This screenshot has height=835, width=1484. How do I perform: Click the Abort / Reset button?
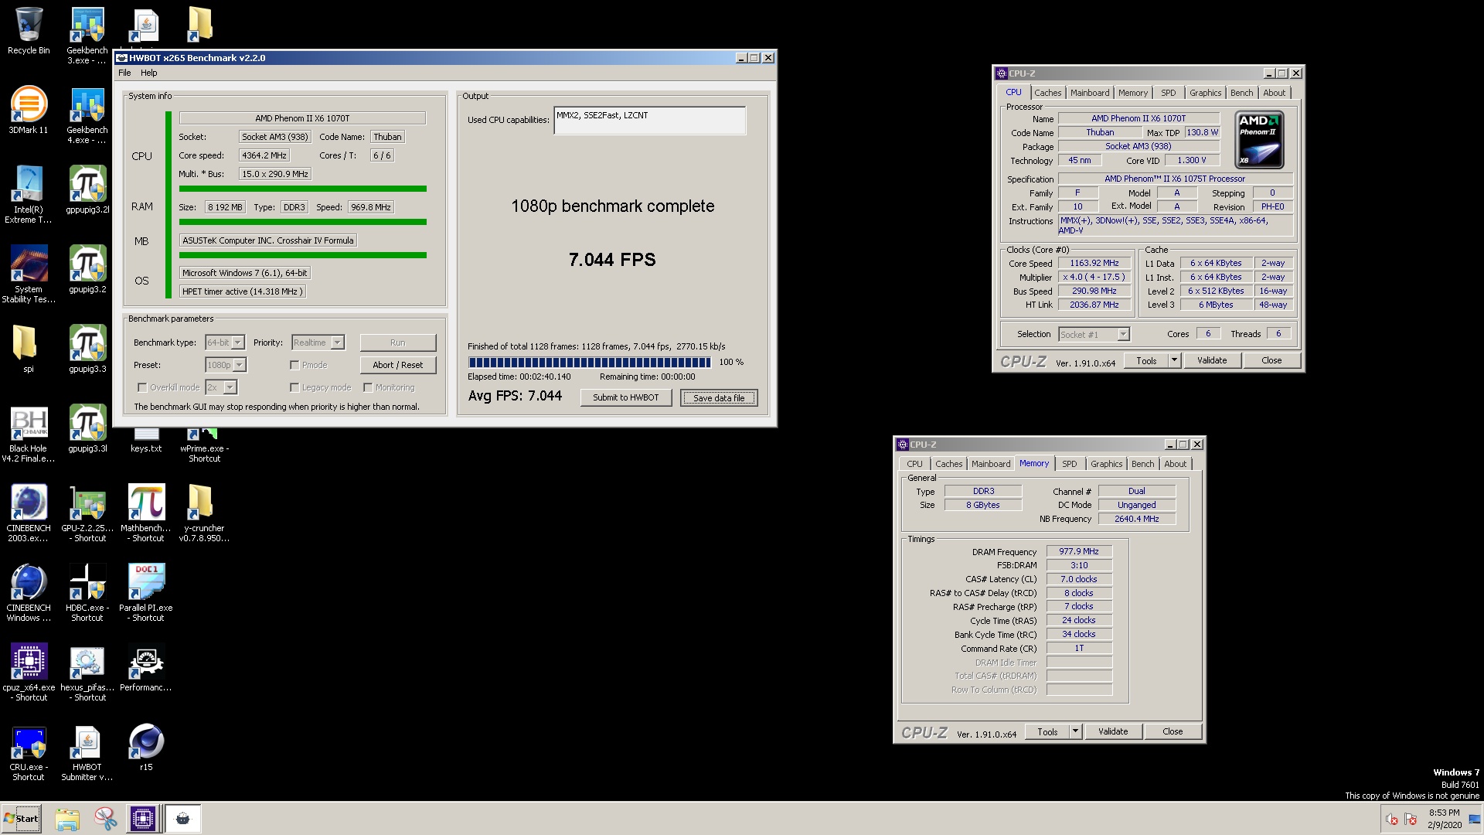397,365
